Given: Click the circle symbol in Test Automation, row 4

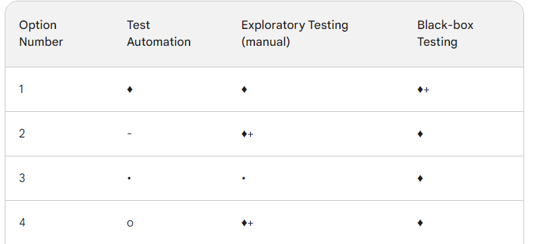Looking at the screenshot, I should point(130,223).
